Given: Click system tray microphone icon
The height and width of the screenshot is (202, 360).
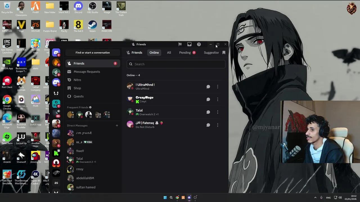Looking at the screenshot, I should [321, 198].
